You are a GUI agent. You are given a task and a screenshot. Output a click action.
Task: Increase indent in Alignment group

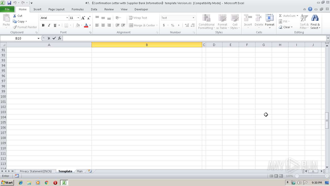123,25
